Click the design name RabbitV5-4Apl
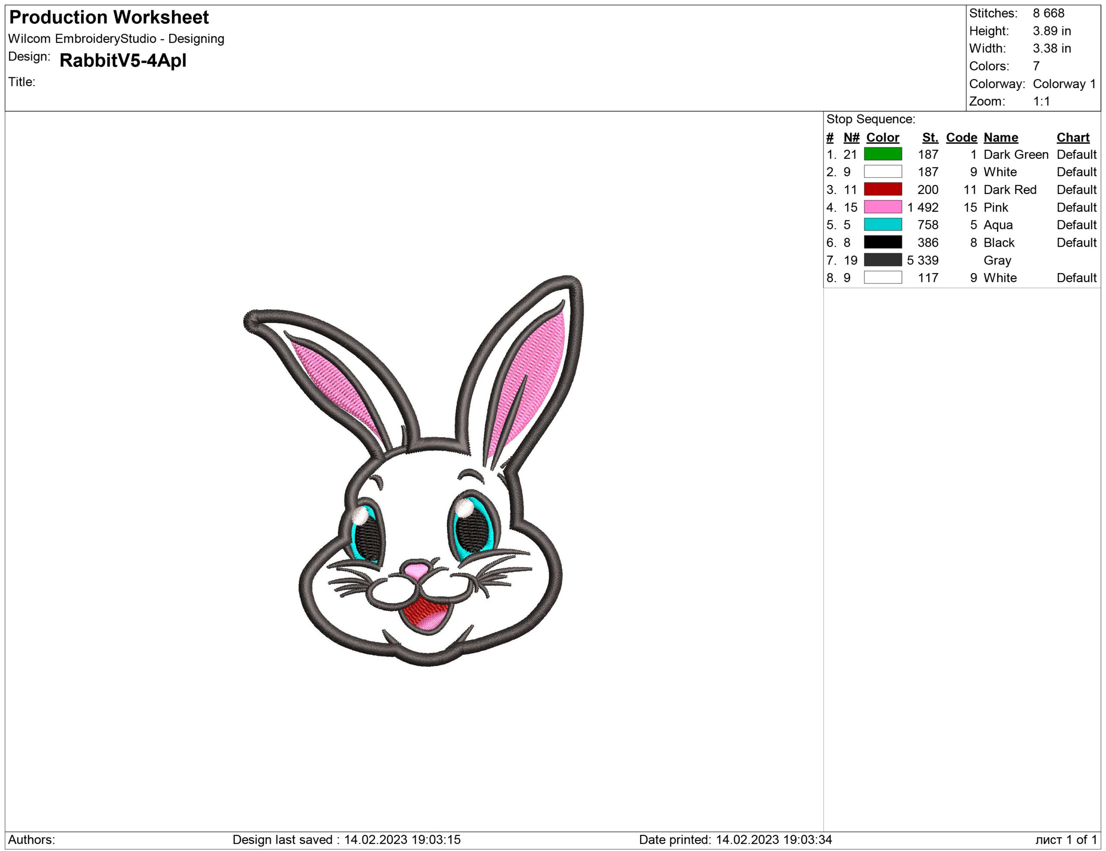 [123, 61]
